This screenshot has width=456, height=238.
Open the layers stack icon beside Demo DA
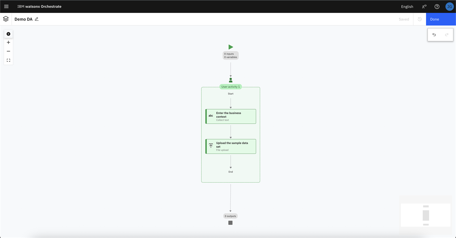click(6, 19)
